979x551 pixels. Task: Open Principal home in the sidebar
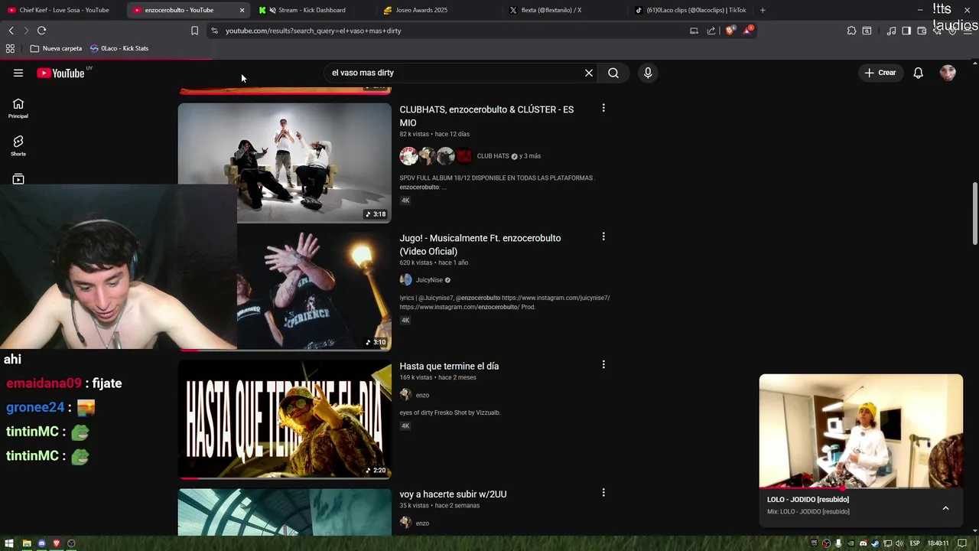tap(18, 108)
